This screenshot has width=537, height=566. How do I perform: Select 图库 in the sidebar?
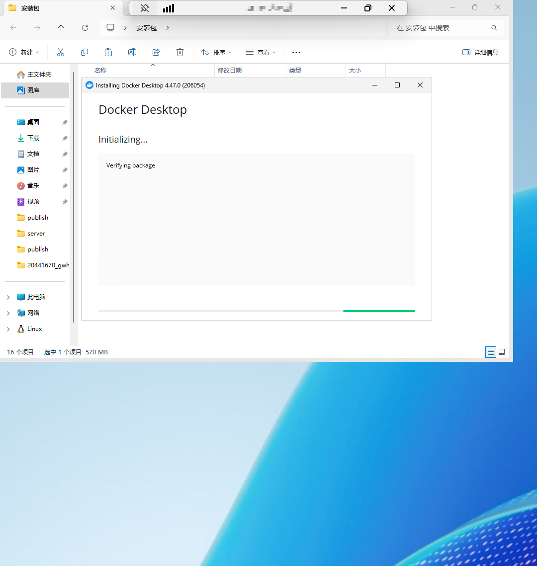tap(35, 90)
